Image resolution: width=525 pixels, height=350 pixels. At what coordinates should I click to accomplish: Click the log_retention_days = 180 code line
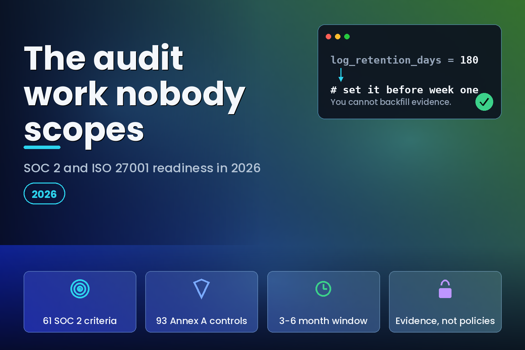pos(404,60)
